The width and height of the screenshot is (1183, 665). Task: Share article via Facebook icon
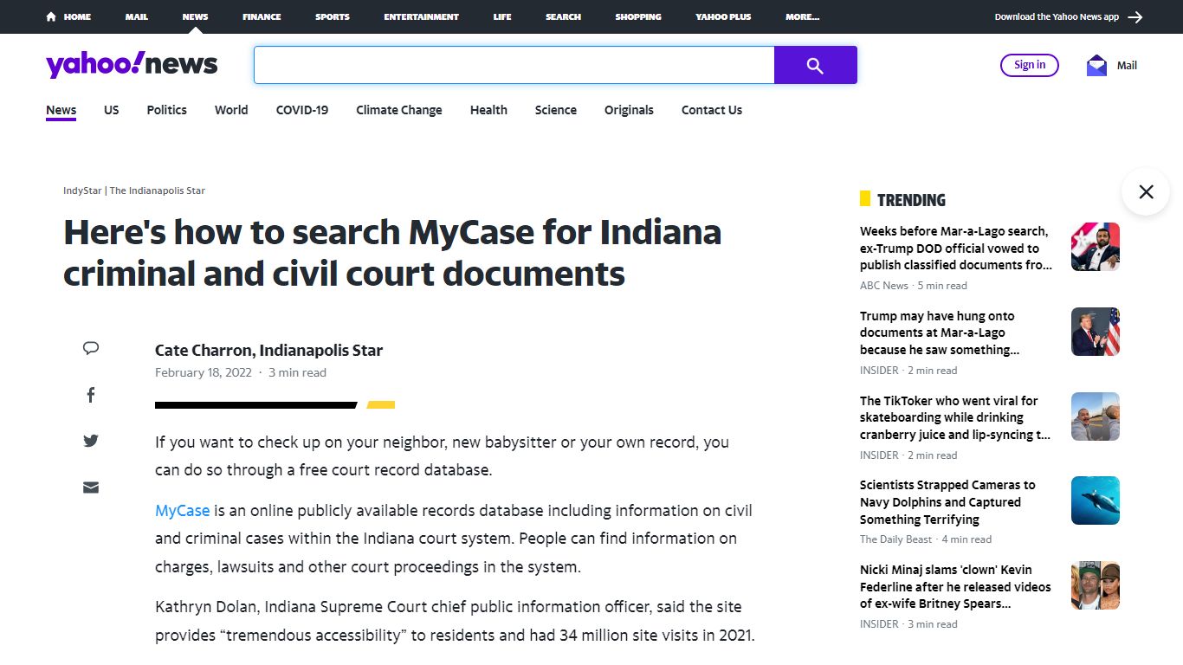click(91, 395)
